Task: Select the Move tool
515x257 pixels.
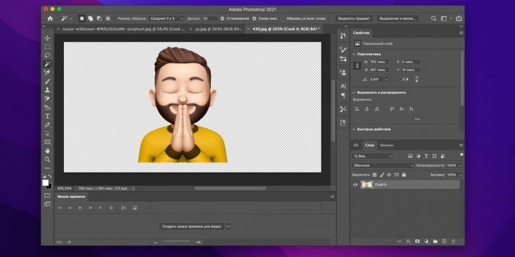Action: [47, 38]
